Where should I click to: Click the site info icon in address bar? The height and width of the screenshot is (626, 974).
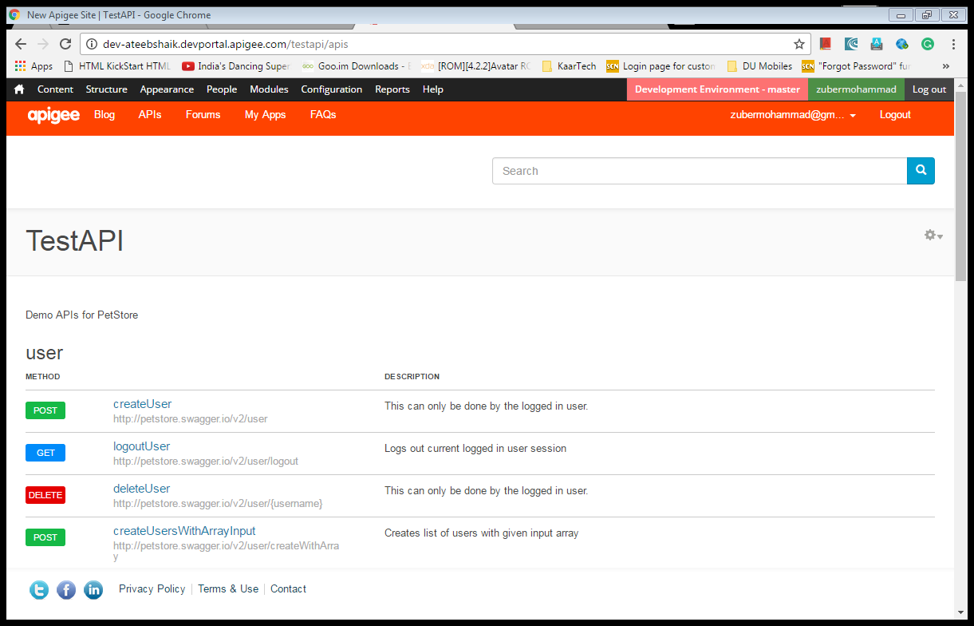point(92,44)
